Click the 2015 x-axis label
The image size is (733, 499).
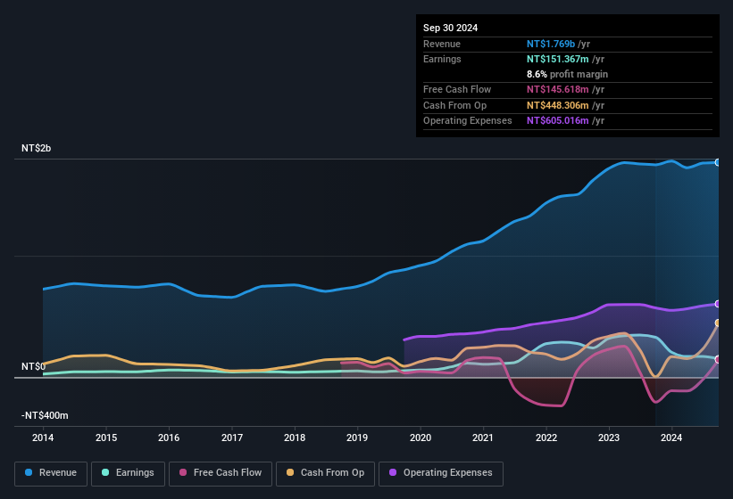pyautogui.click(x=106, y=438)
